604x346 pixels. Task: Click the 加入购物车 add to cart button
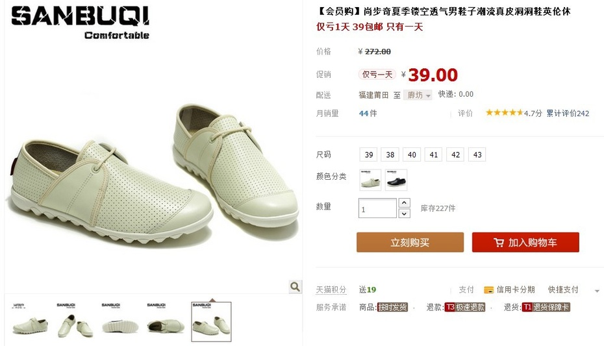pos(525,243)
